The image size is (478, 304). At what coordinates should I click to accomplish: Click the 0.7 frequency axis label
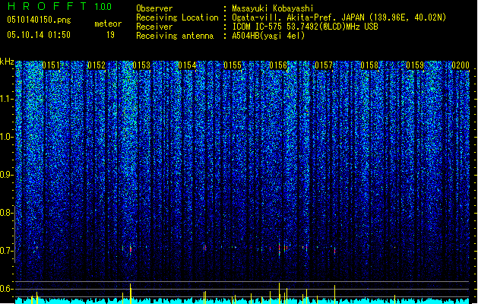(x=6, y=251)
